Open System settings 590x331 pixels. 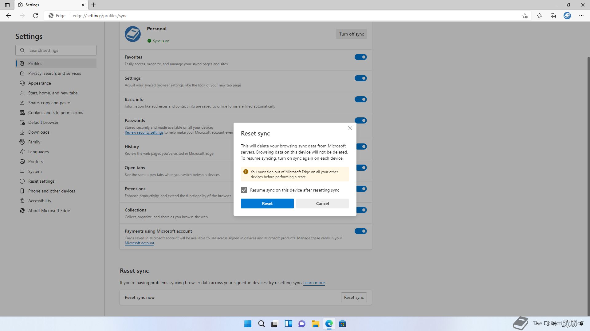tap(56, 171)
